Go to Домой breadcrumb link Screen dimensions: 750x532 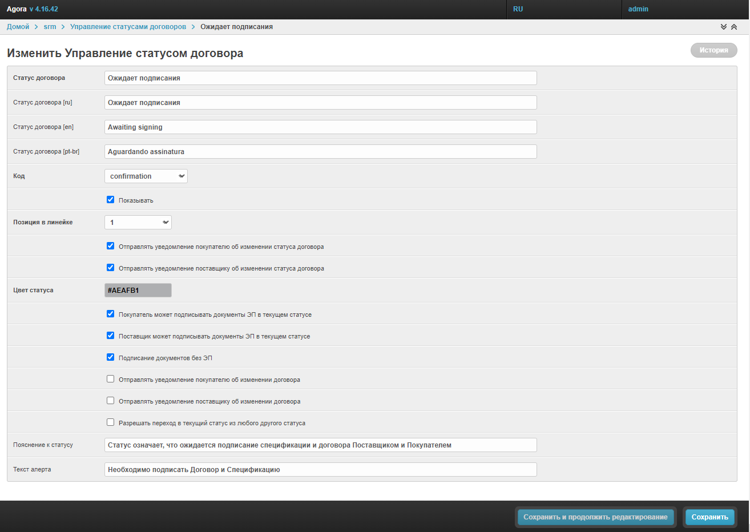[18, 27]
